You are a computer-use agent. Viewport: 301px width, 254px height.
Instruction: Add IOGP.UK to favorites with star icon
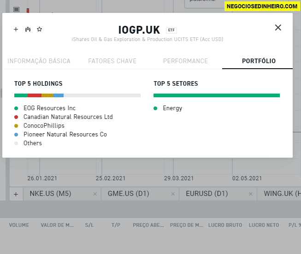39,30
